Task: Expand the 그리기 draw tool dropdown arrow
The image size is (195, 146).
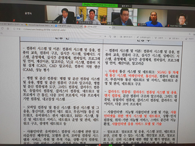Action: pos(165,38)
